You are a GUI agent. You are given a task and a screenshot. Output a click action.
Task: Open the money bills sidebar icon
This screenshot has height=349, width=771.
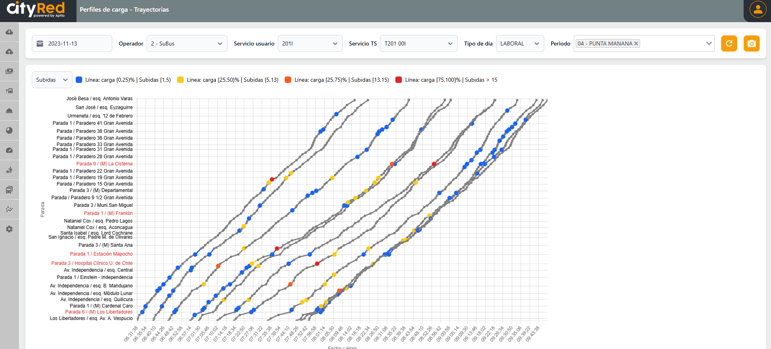coord(9,71)
